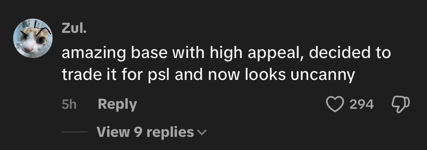This screenshot has width=427, height=150.
Task: Click the comment line starting "trade it"
Action: (208, 75)
